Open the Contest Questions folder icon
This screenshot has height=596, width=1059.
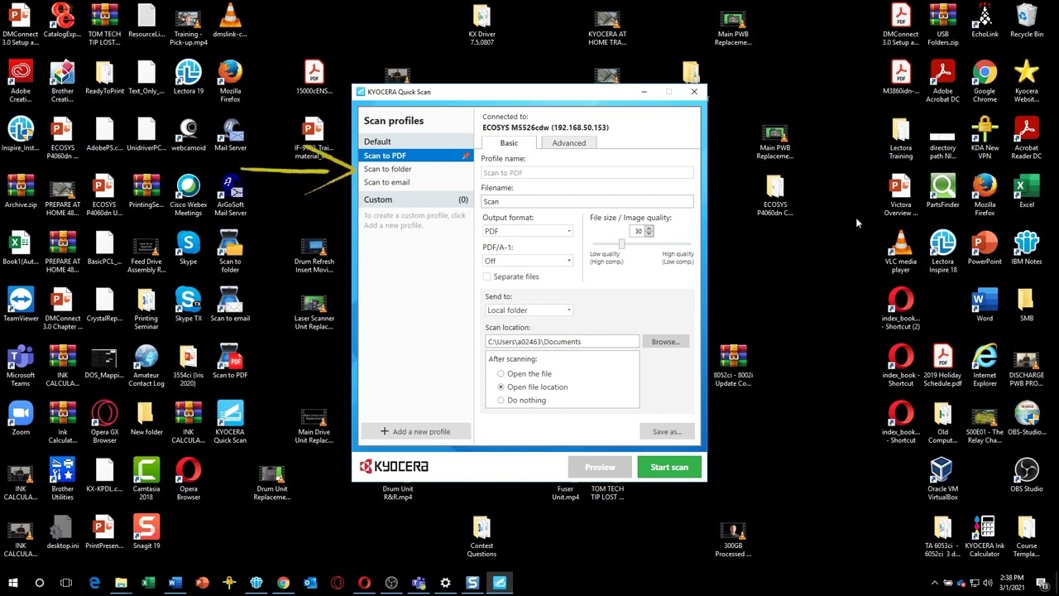tap(482, 536)
